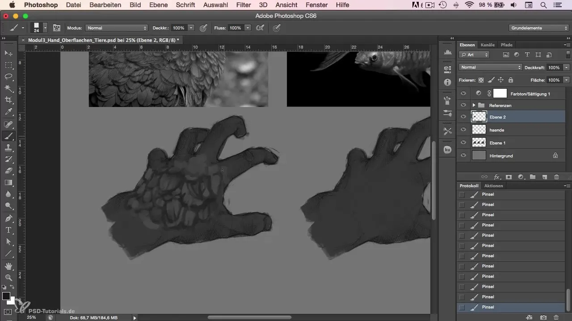572x321 pixels.
Task: Select the Line tool
Action: [8, 254]
